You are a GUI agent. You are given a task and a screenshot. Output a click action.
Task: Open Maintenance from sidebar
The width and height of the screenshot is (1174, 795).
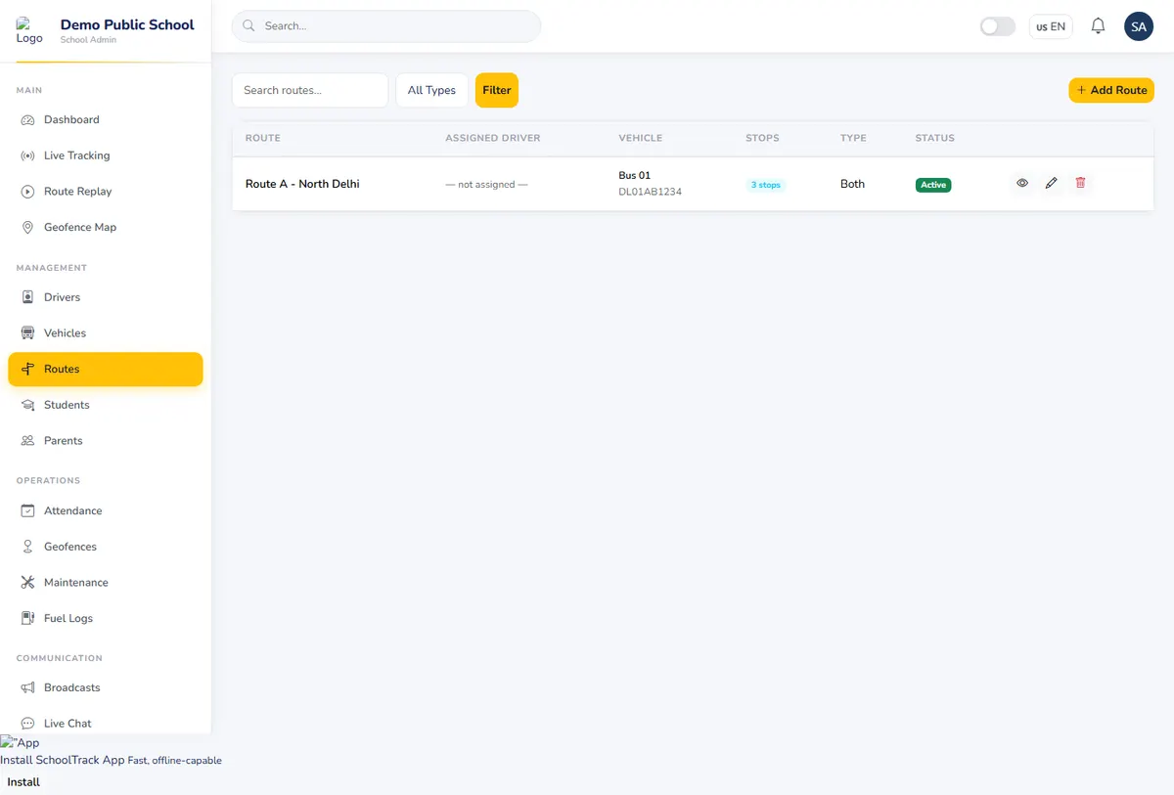[x=106, y=583]
